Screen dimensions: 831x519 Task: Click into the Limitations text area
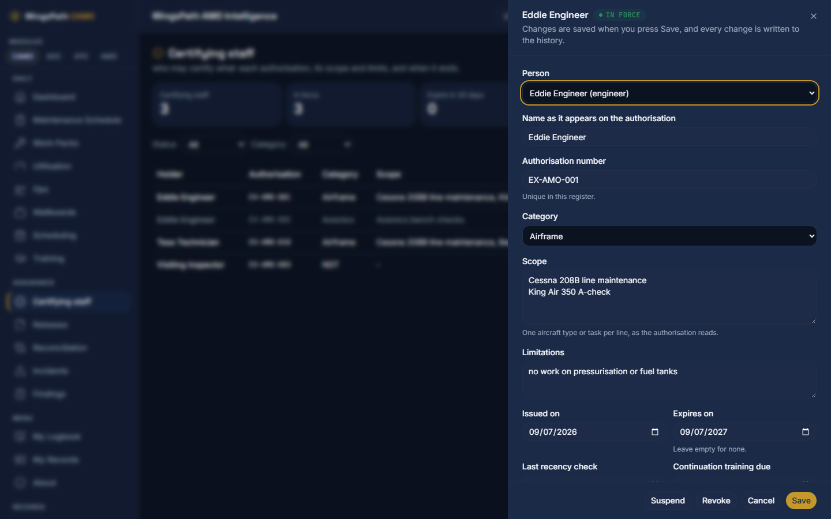tap(669, 380)
